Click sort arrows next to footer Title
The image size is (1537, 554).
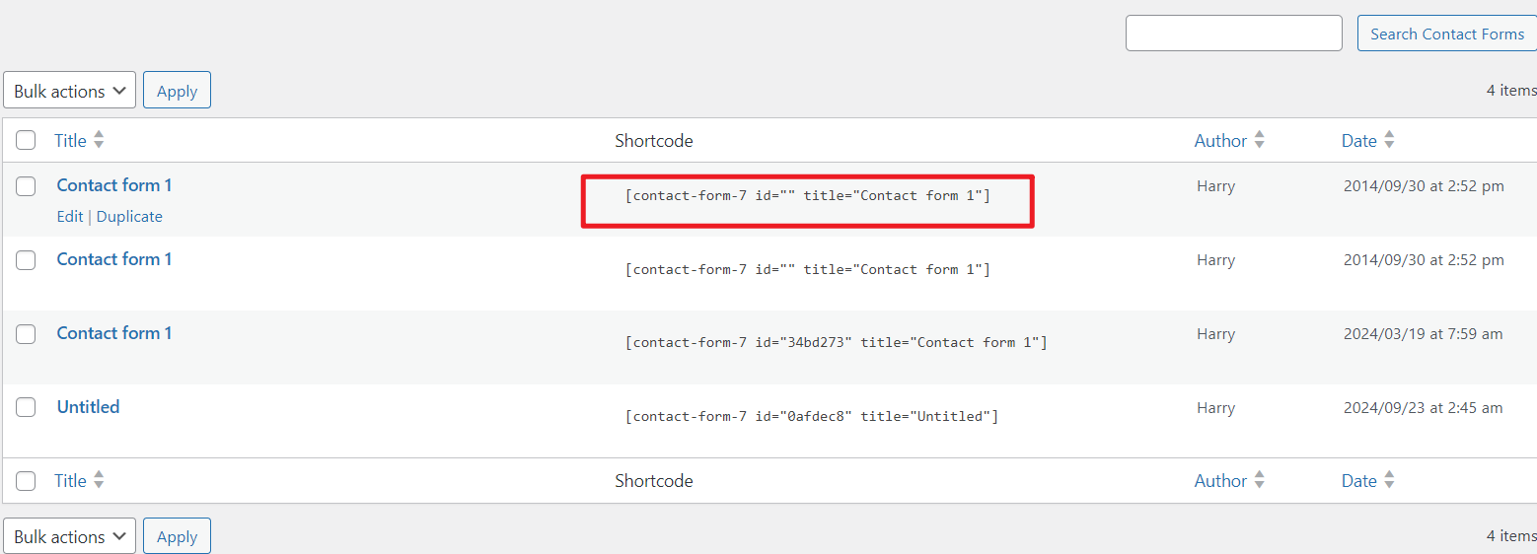(x=99, y=481)
